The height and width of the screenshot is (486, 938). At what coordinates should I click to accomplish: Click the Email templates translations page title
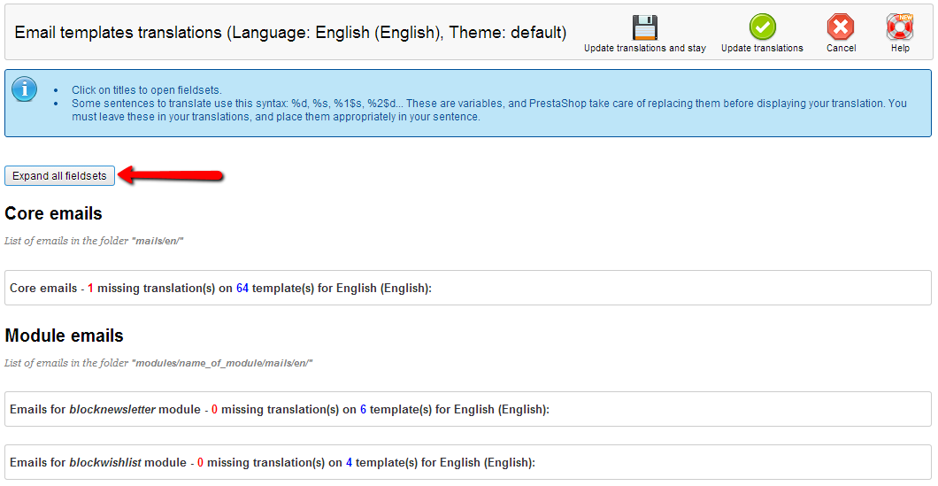click(290, 33)
